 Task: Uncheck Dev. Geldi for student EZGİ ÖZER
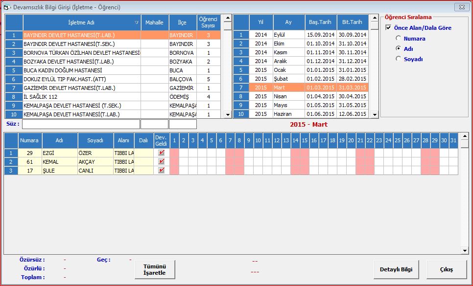pos(161,153)
